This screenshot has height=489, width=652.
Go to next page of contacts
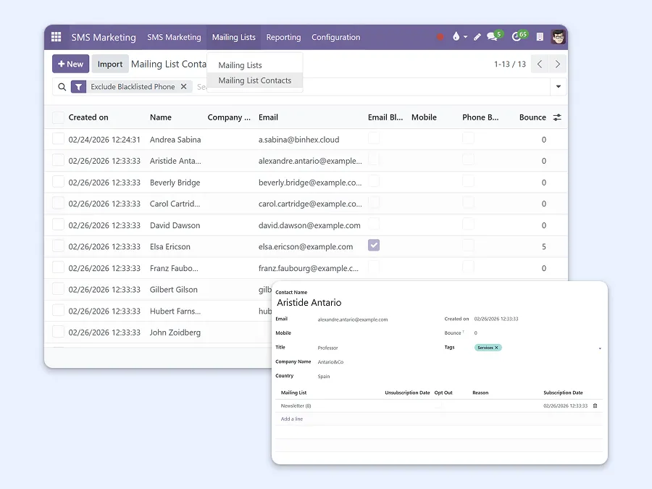pyautogui.click(x=557, y=64)
